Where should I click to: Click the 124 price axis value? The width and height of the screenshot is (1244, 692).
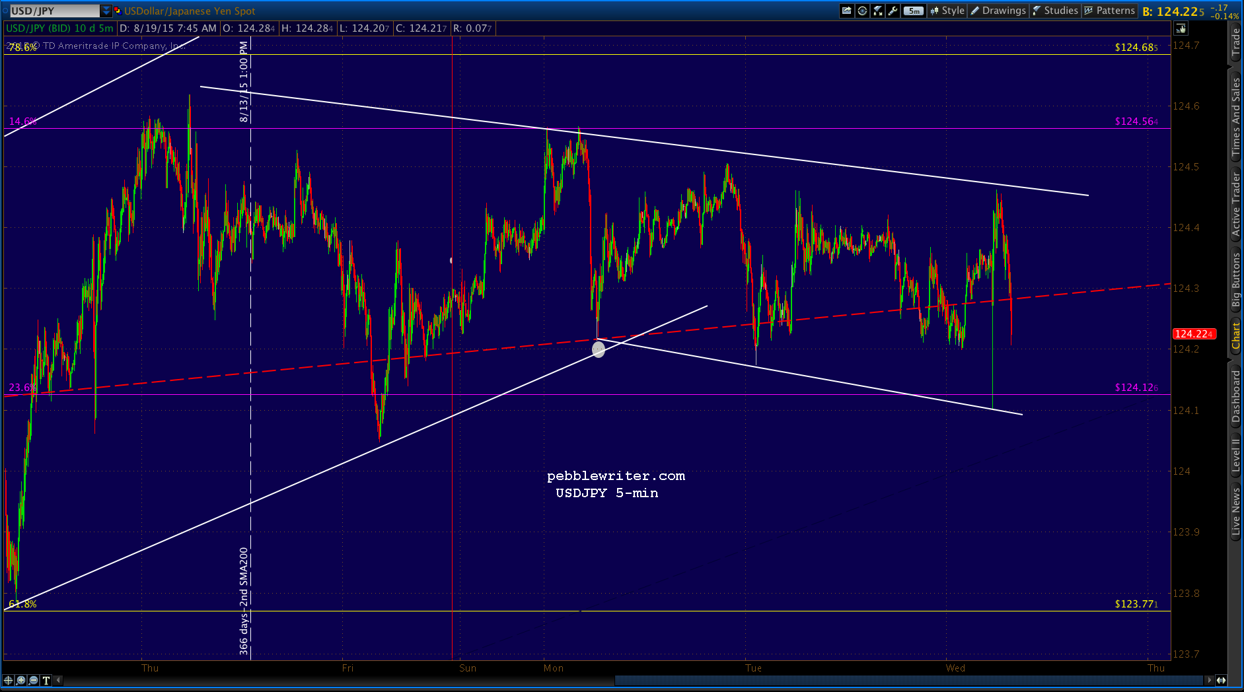point(1181,471)
